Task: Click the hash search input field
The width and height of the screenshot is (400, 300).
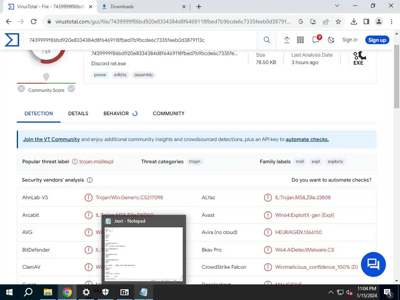Action: pos(140,40)
